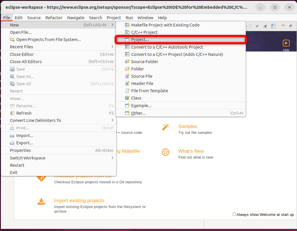Click the Checkout projects from Git icon
The width and height of the screenshot is (297, 231).
coord(41,179)
